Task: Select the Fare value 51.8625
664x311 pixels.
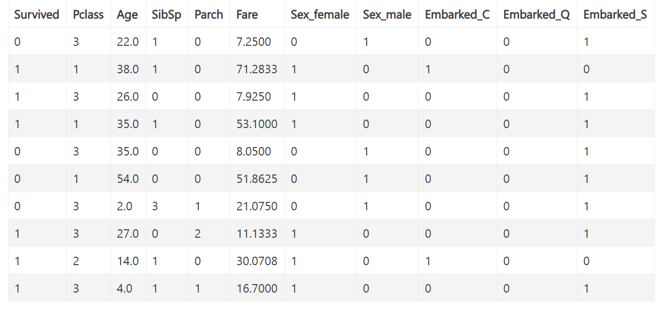Action: coord(257,178)
